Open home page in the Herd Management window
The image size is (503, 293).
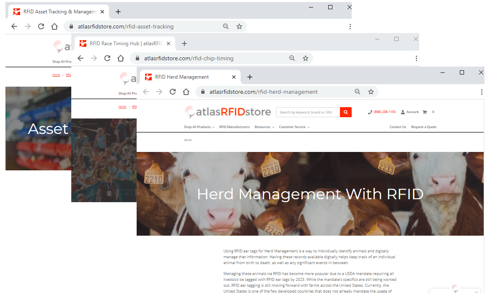[x=186, y=92]
